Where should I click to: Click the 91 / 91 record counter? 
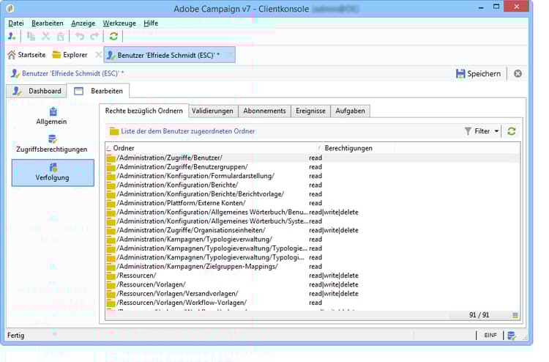[x=479, y=315]
